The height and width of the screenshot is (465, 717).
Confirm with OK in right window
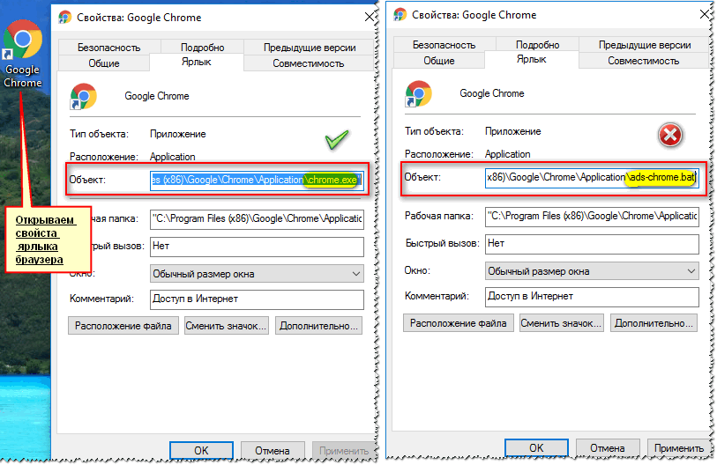click(536, 448)
